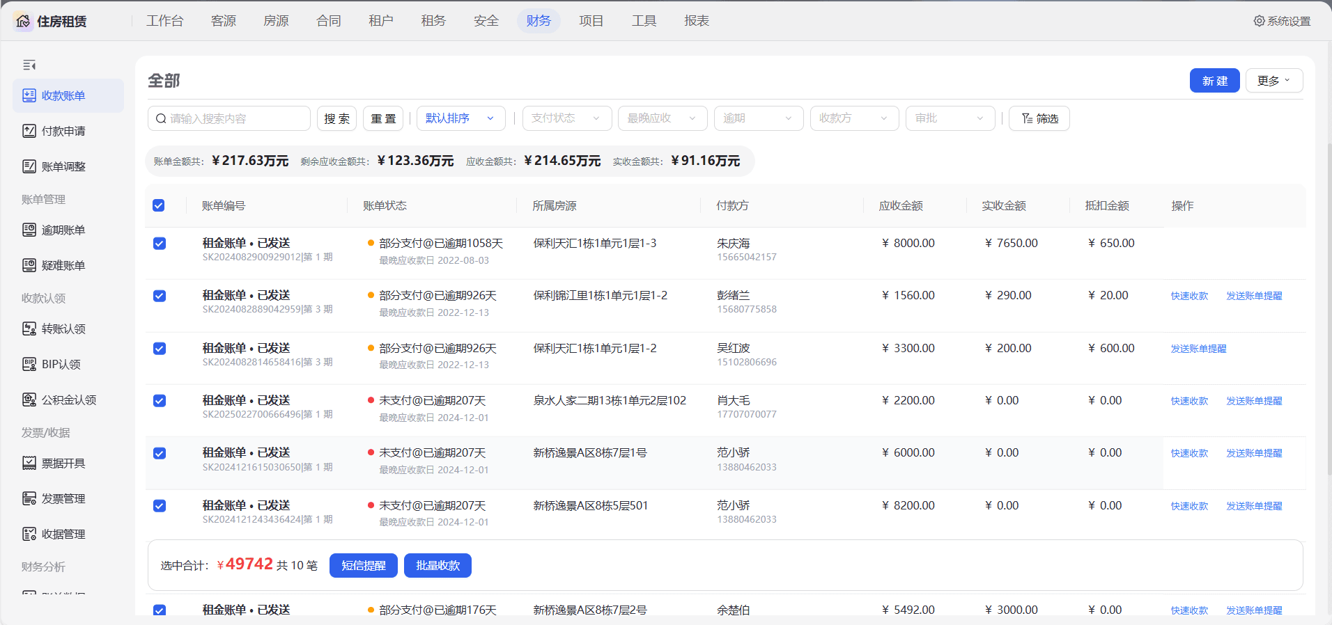The height and width of the screenshot is (625, 1332).
Task: Click the 逾期账单 sidebar icon
Action: click(x=29, y=230)
